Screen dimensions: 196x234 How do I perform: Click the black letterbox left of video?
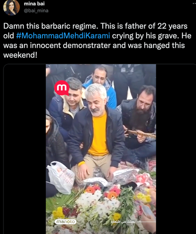(25, 149)
